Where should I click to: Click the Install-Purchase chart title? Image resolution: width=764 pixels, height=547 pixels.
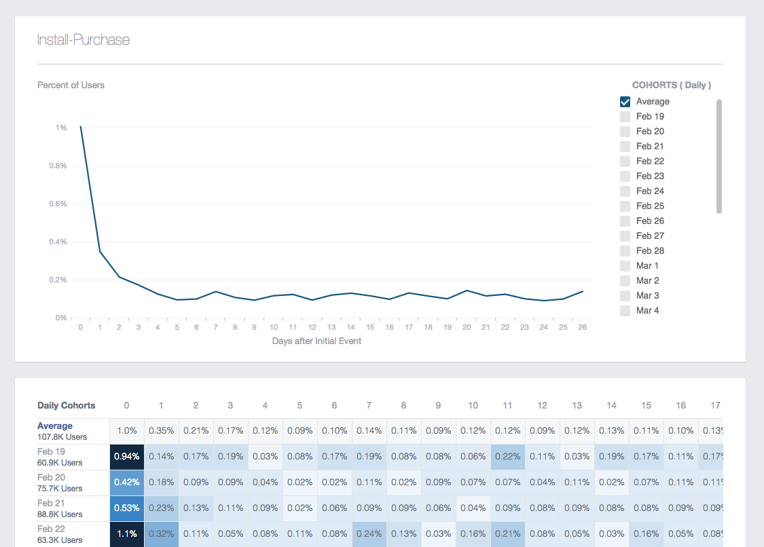84,40
